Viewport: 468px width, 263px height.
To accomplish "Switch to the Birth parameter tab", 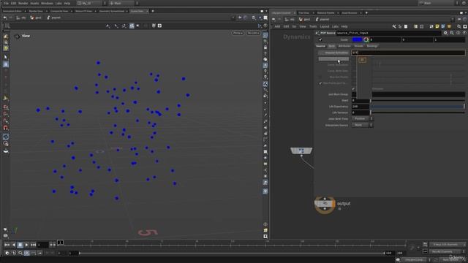I will pos(331,46).
